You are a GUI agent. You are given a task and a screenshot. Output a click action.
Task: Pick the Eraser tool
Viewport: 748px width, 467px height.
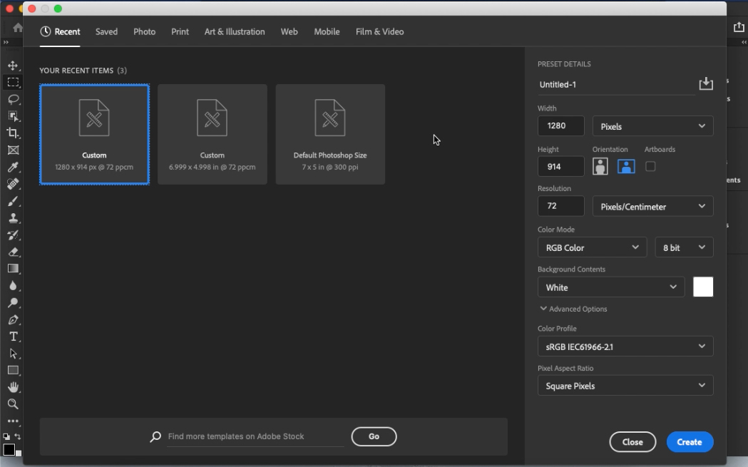13,252
